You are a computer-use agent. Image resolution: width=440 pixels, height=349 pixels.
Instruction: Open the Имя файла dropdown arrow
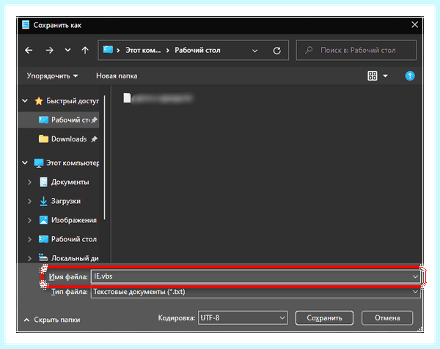coord(415,277)
